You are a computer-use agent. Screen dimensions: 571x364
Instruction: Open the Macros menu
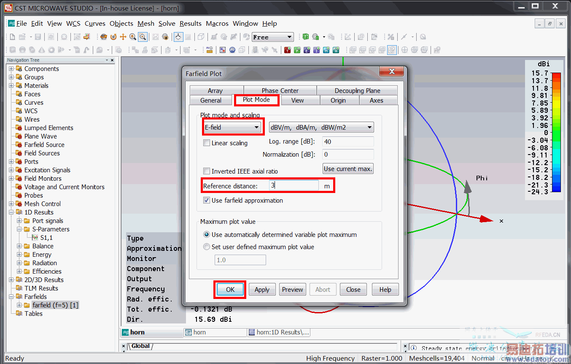tap(217, 24)
